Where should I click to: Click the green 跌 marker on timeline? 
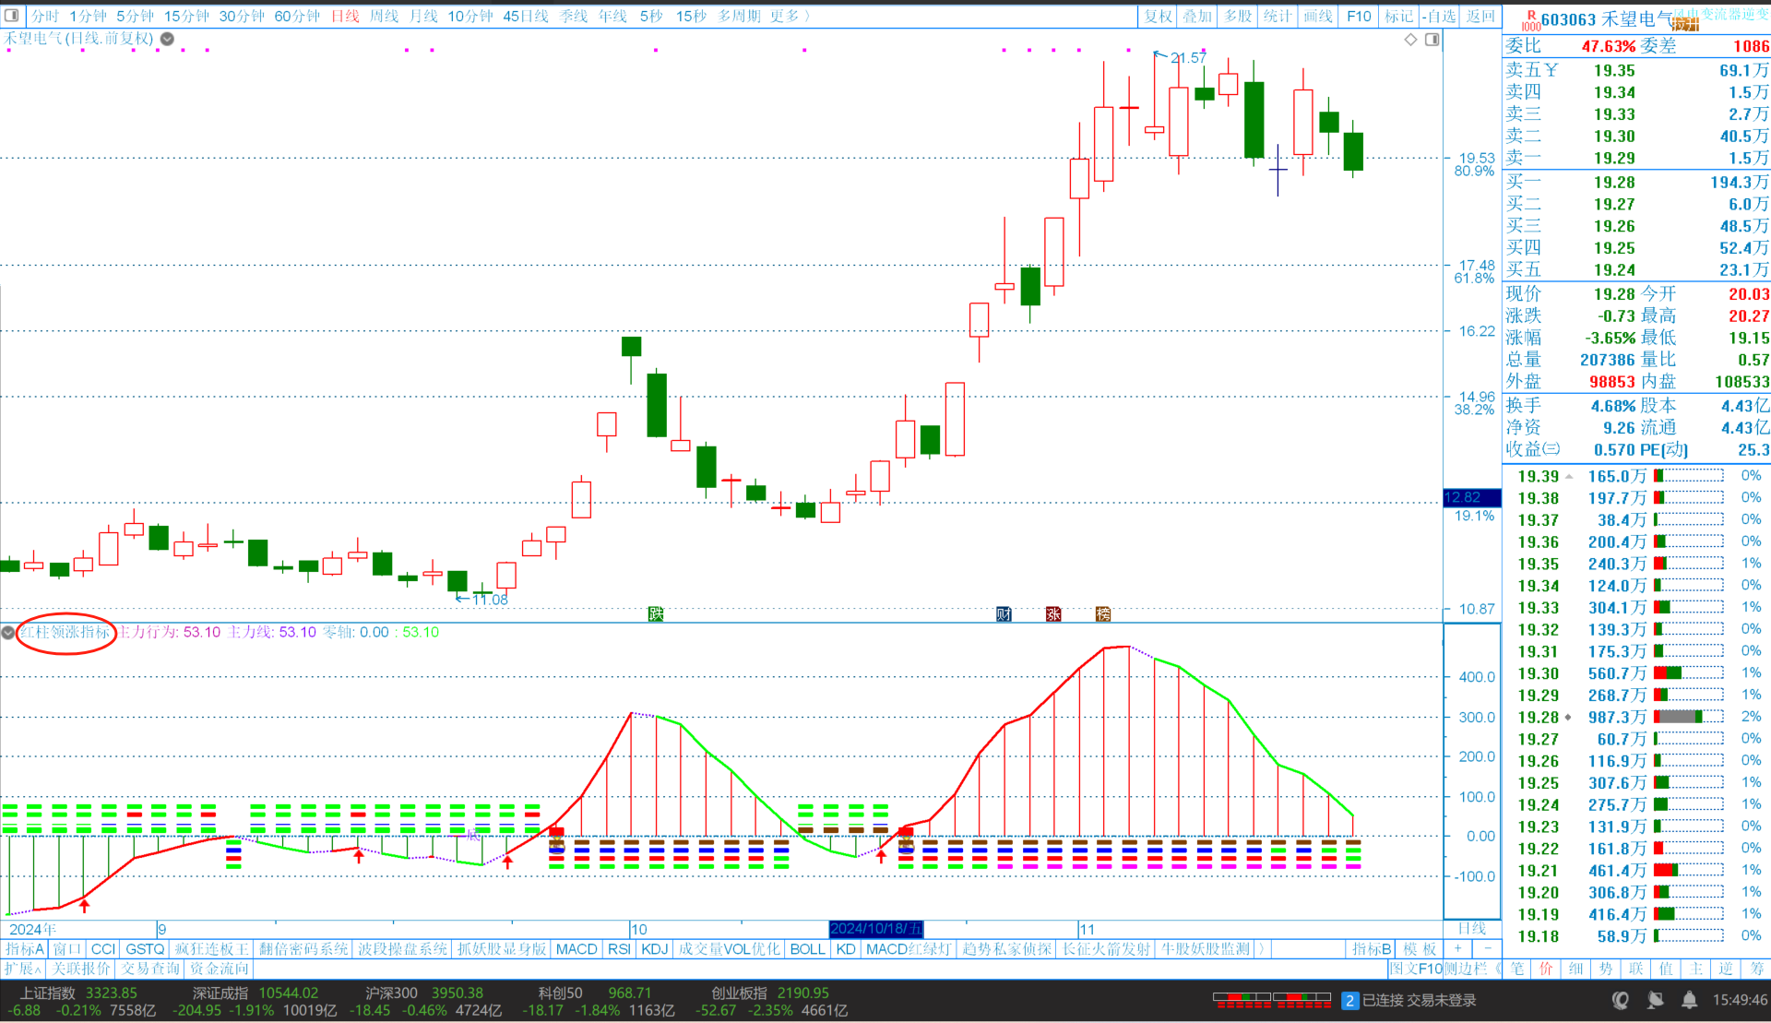[656, 614]
